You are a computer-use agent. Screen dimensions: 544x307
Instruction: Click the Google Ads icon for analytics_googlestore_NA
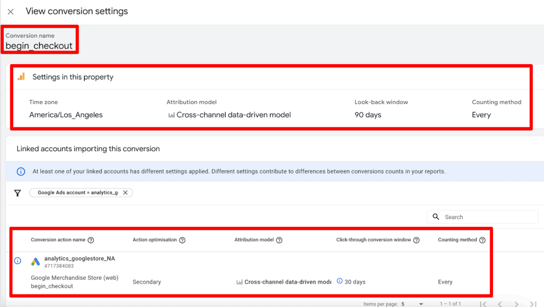pyautogui.click(x=35, y=261)
